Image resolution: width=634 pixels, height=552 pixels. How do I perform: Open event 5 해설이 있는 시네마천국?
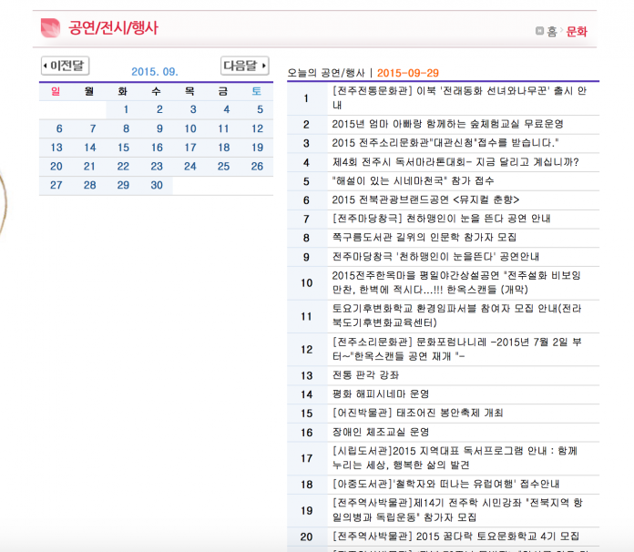point(414,180)
